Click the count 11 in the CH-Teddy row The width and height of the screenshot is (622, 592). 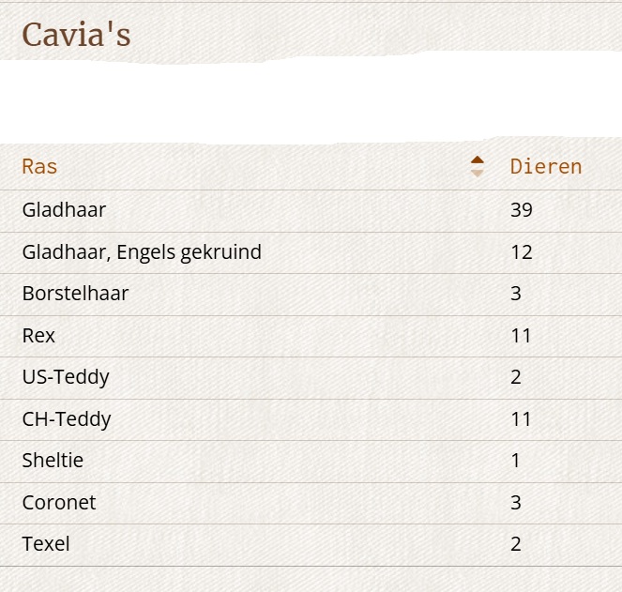[x=521, y=419]
